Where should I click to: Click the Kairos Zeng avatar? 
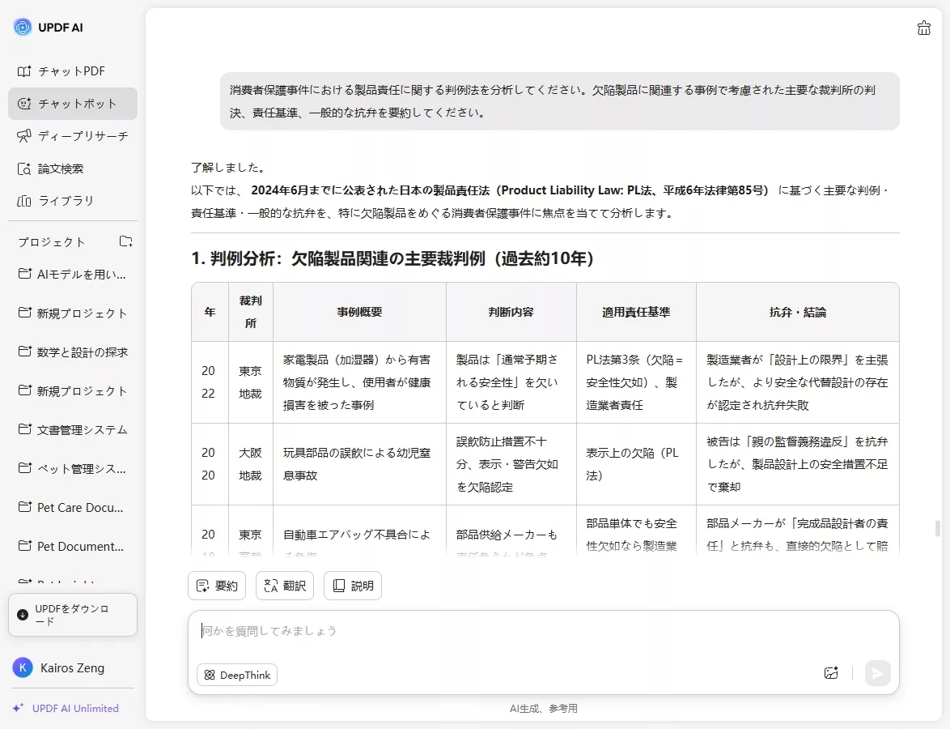tap(22, 667)
